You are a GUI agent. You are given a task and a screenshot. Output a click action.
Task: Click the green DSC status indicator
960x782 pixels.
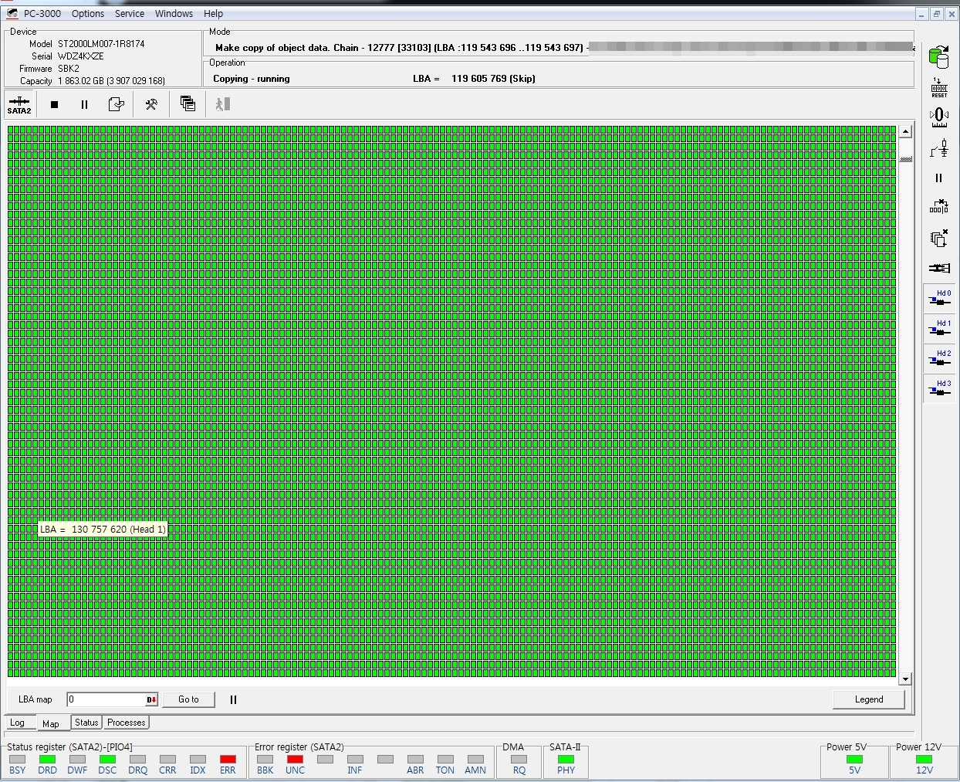[x=107, y=760]
